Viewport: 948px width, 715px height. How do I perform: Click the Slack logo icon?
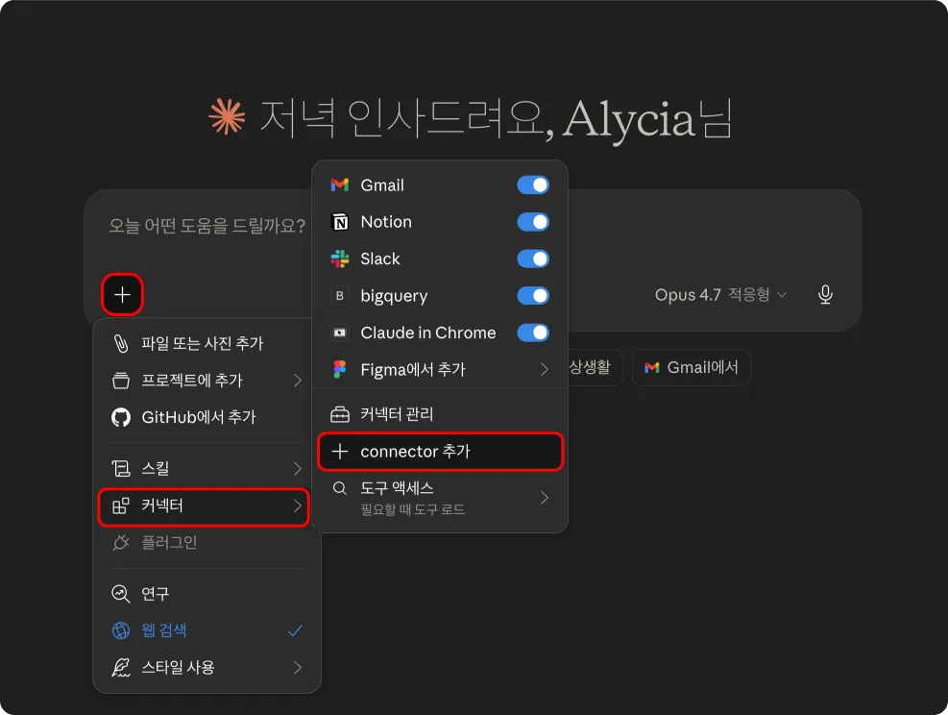(340, 259)
